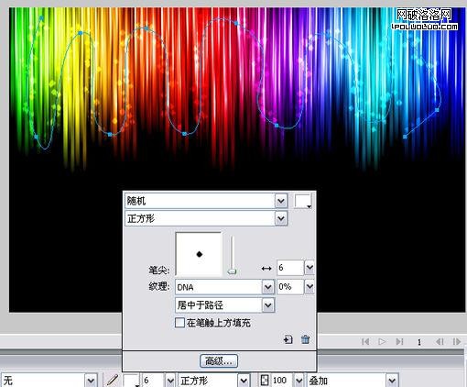Go to the first frame
The image size is (467, 387).
365,341
